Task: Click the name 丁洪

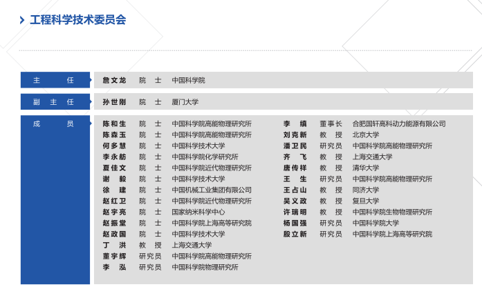Action: 114,246
